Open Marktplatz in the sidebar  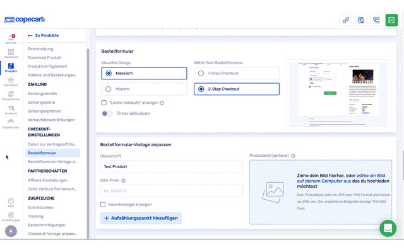11,82
